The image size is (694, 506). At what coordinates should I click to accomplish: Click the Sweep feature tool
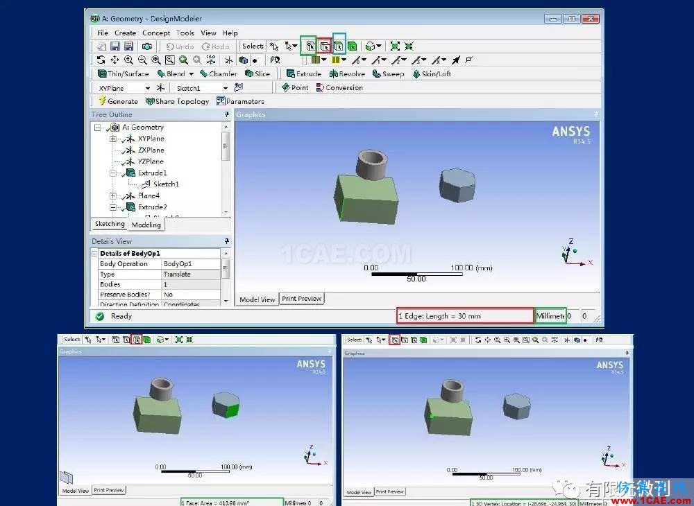388,73
